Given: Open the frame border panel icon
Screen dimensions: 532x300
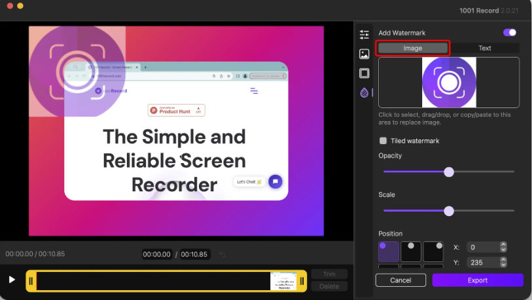Looking at the screenshot, I should tap(364, 73).
